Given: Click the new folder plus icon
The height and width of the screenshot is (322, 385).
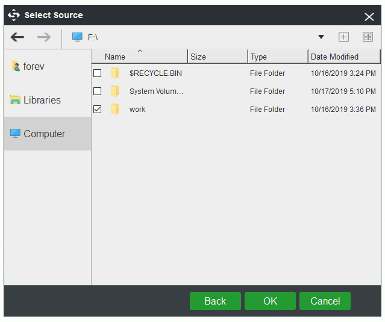Looking at the screenshot, I should [x=343, y=37].
